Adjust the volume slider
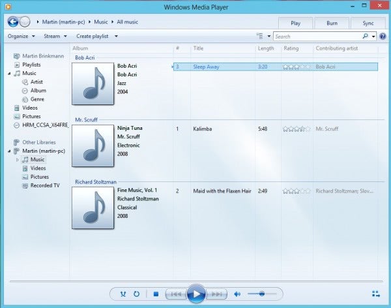The width and height of the screenshot is (391, 308). tap(262, 294)
